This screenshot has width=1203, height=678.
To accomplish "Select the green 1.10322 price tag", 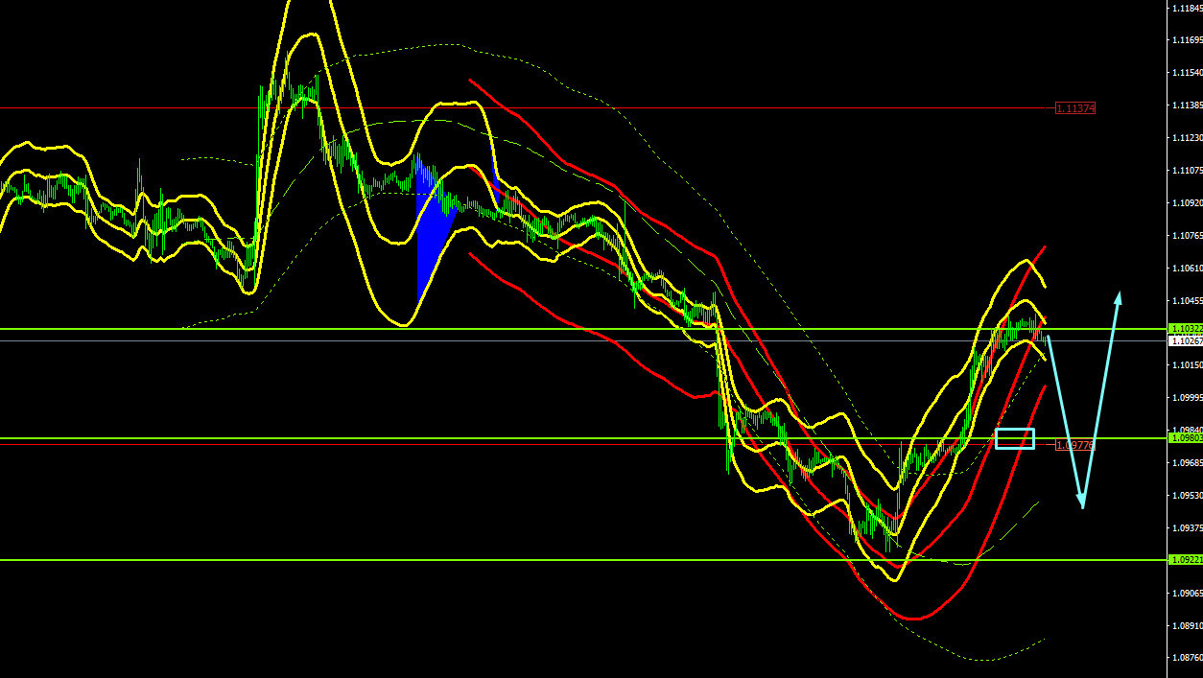I will click(x=1186, y=329).
